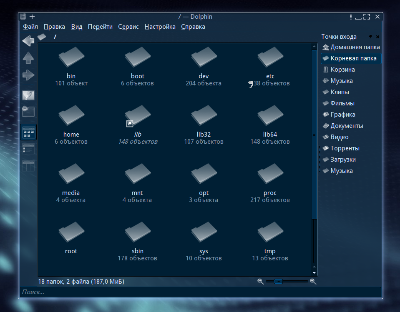The image size is (400, 312).
Task: Toggle the file preview button
Action: coord(28,95)
